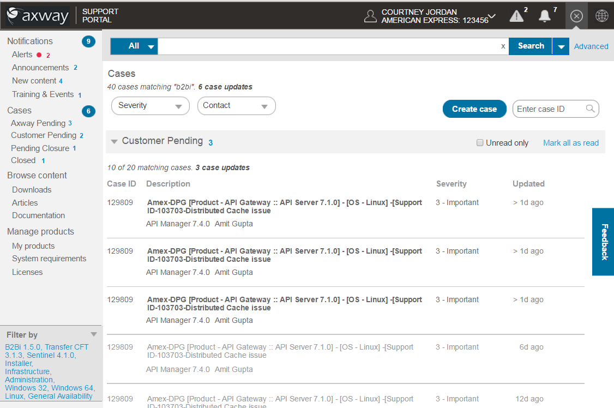Click magnifier icon in case ID field

[590, 109]
